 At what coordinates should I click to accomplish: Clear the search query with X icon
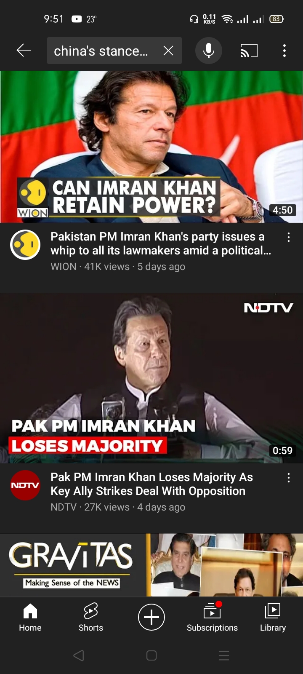click(168, 51)
